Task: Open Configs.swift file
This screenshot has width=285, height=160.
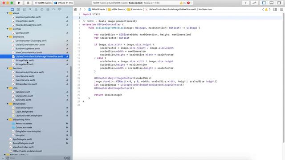Action: (22, 33)
